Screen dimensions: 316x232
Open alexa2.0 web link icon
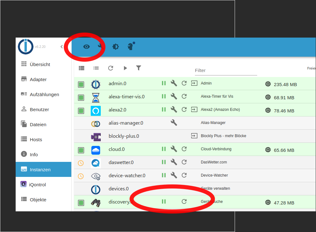click(194, 110)
